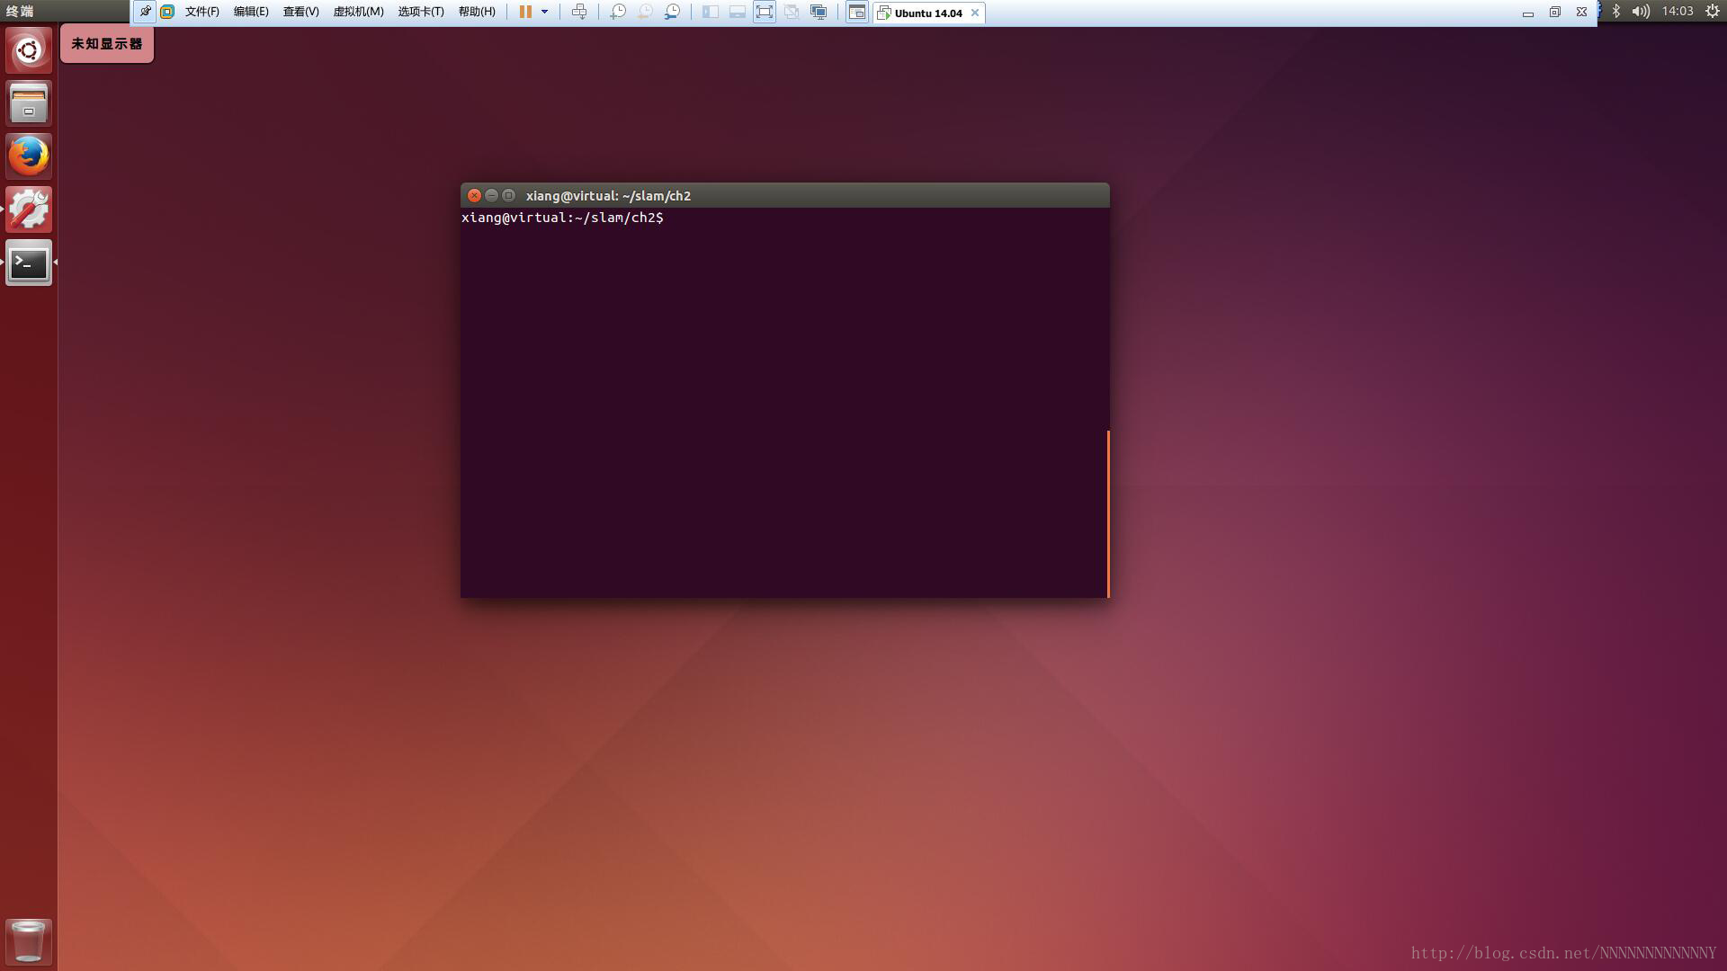The image size is (1727, 971).
Task: Close the terminal window
Action: tap(474, 195)
